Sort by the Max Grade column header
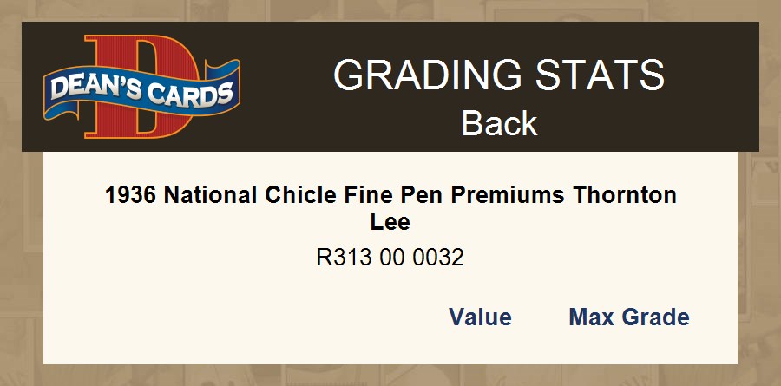Viewport: 781px width, 386px height. pyautogui.click(x=628, y=317)
